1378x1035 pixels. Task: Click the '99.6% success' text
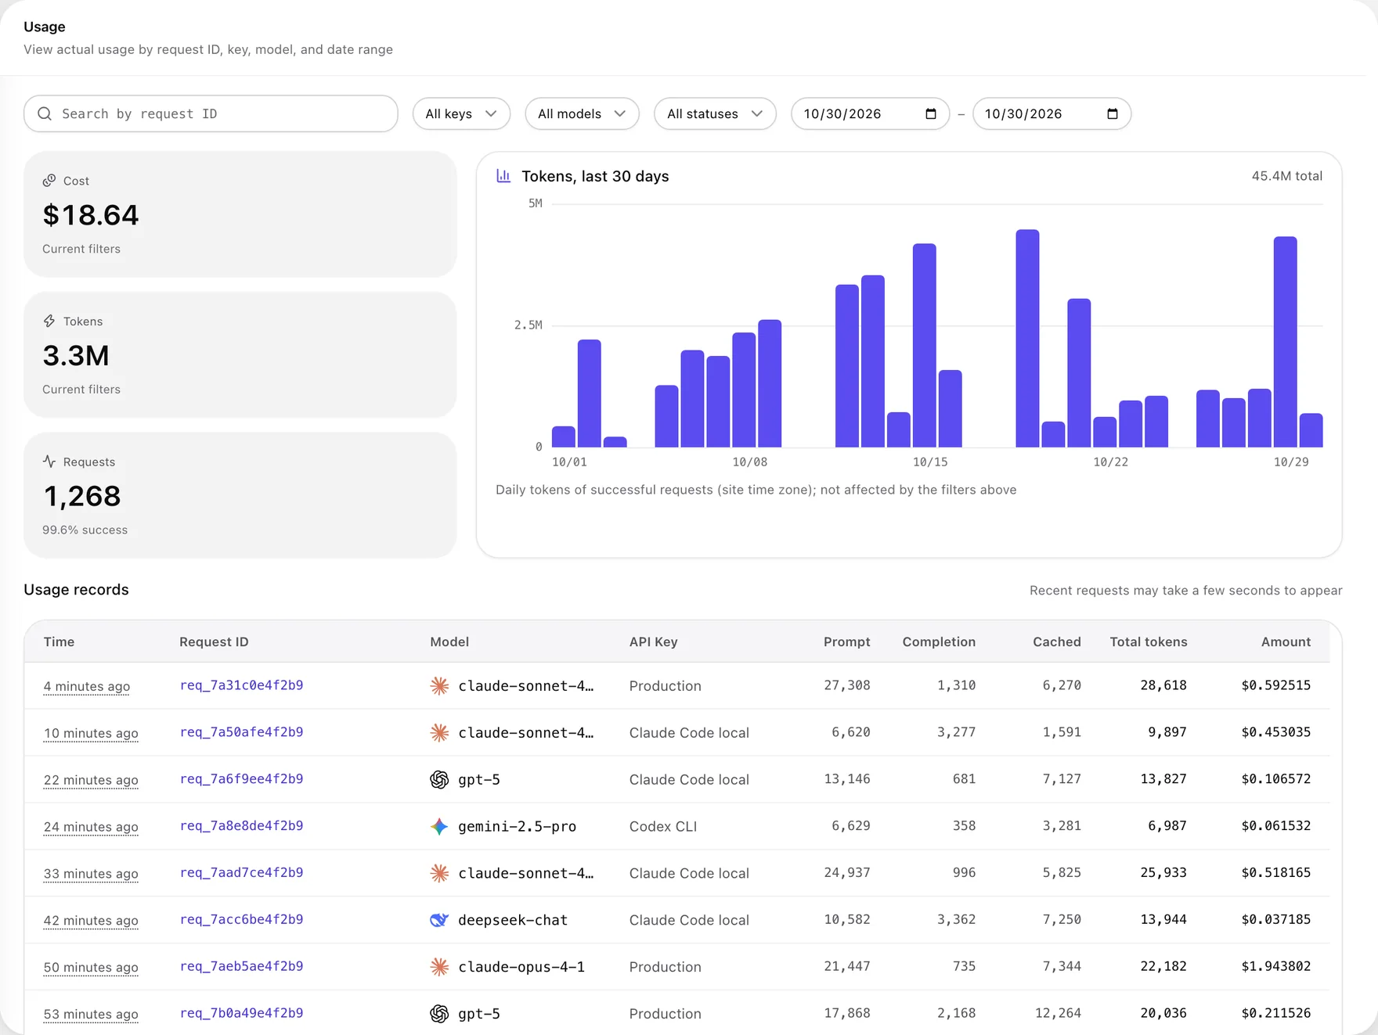tap(85, 530)
